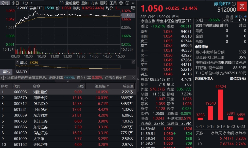The width and height of the screenshot is (248, 148).
Task: Open 工具 tools menu
Action: pos(113,3)
